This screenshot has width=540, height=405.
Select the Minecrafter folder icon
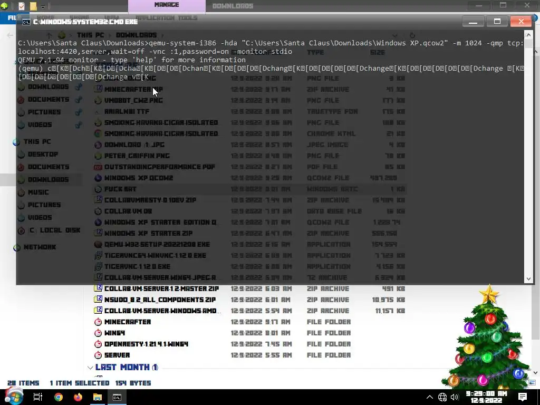[98, 322]
